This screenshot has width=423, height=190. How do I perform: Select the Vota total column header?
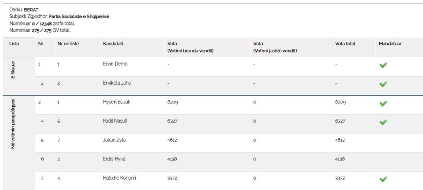click(345, 44)
